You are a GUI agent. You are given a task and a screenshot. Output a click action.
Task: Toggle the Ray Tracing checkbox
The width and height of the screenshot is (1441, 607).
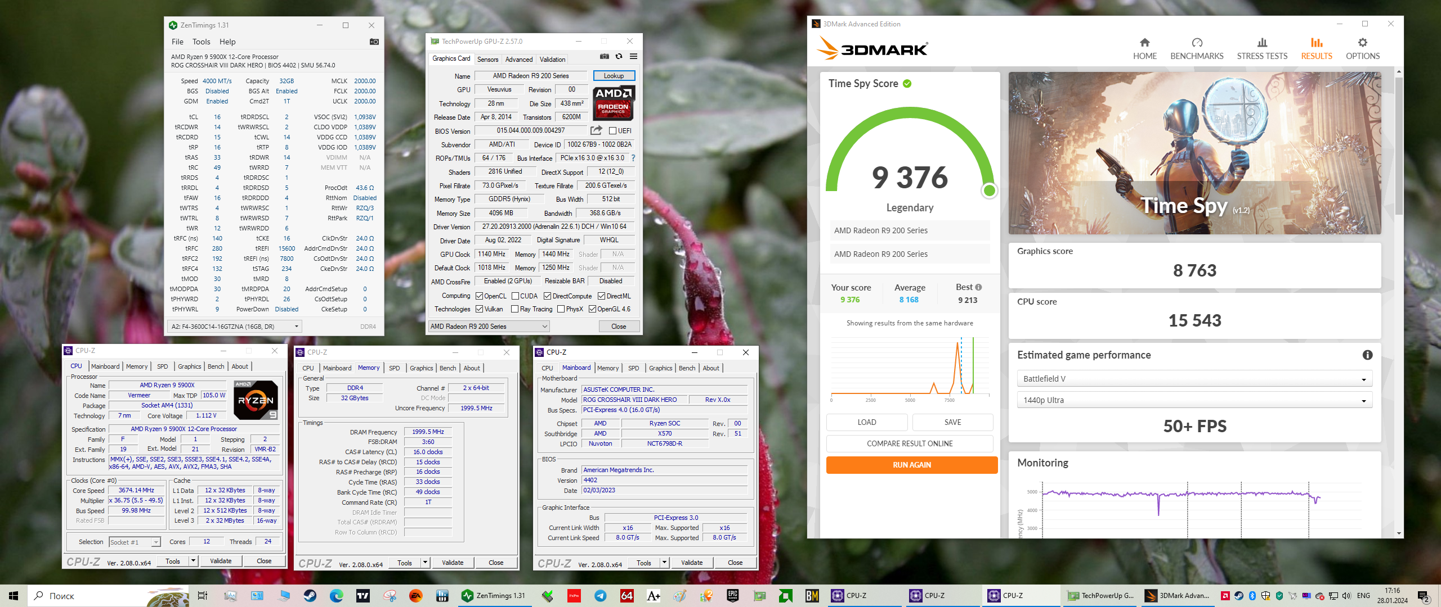[x=514, y=309]
